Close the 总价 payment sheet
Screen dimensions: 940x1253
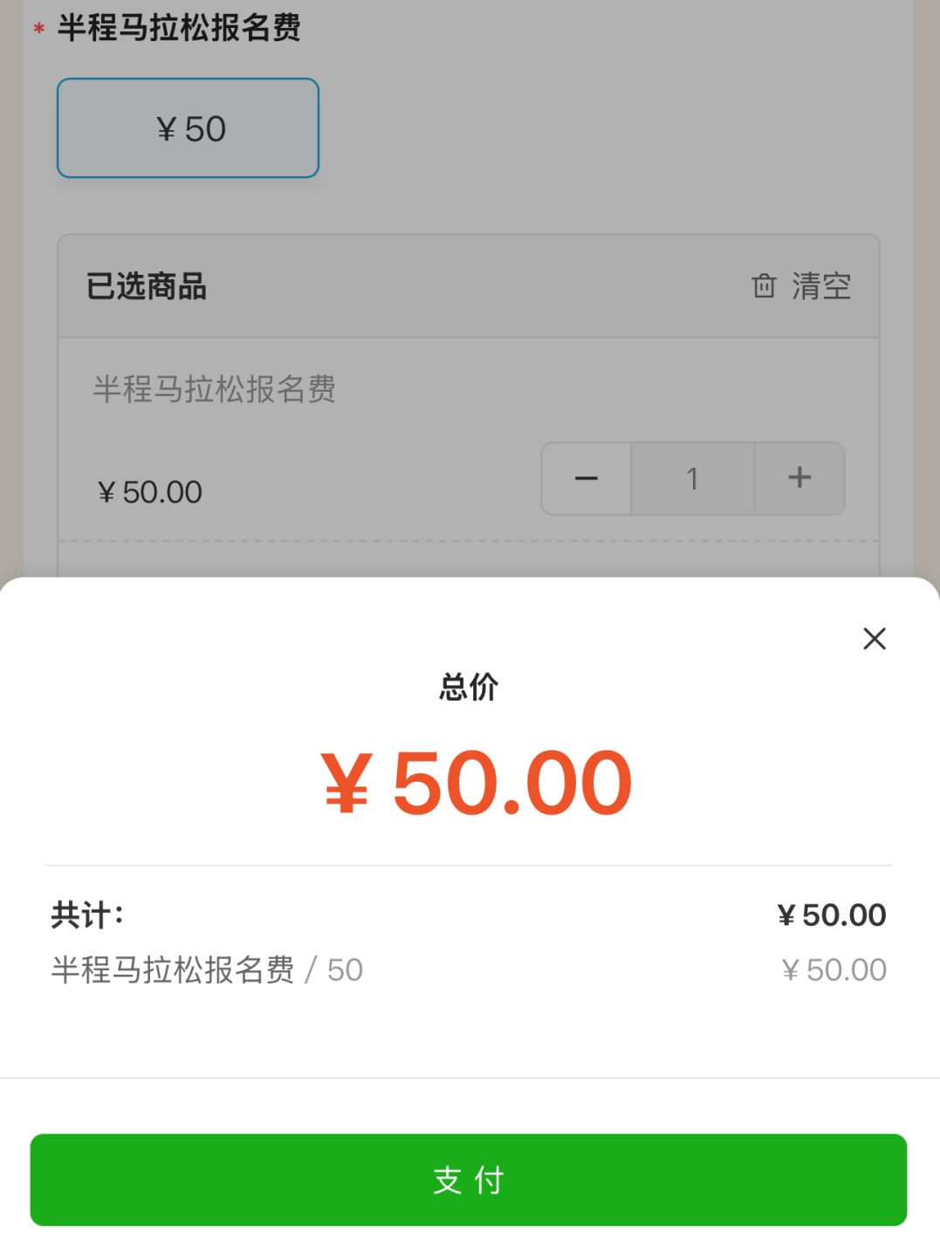tap(874, 639)
